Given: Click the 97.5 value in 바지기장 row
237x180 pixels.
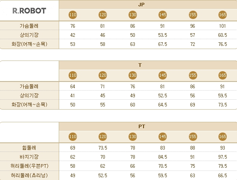Looking at the screenshot, I should tap(222, 156).
